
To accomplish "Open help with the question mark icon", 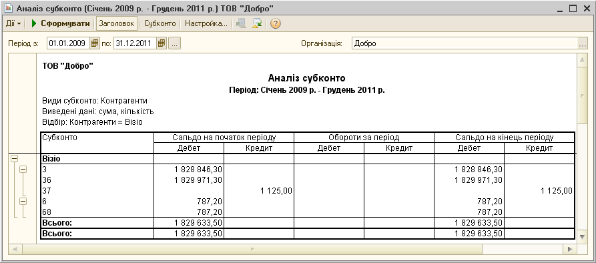I will 276,23.
